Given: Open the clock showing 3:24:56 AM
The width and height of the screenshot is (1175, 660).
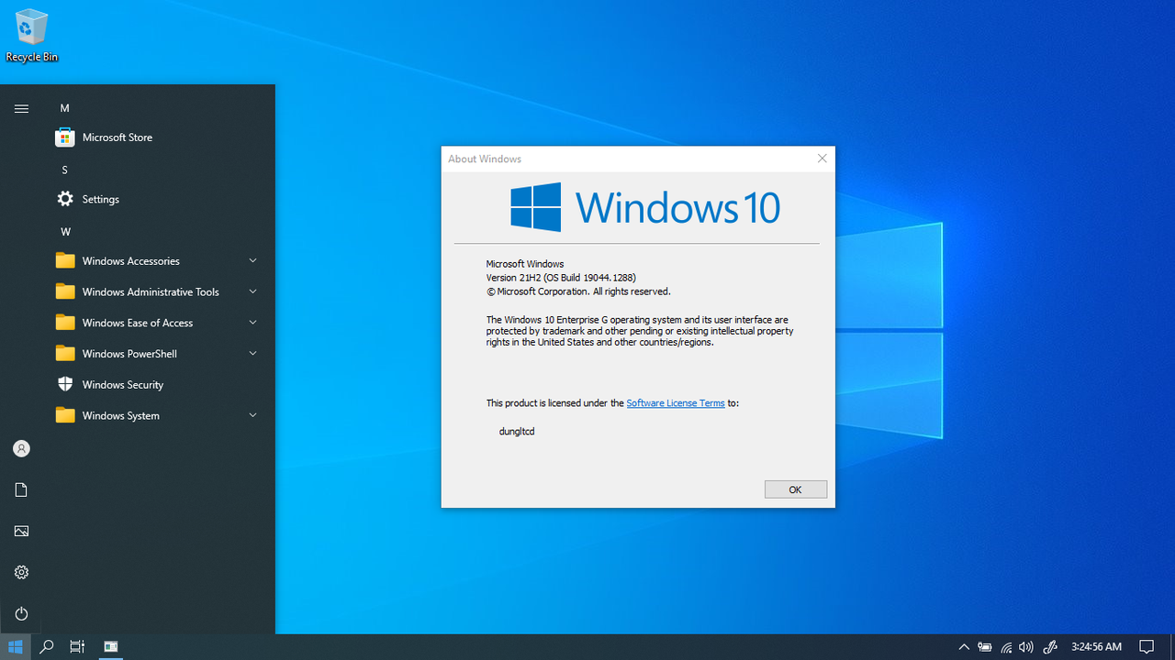Looking at the screenshot, I should (x=1096, y=646).
